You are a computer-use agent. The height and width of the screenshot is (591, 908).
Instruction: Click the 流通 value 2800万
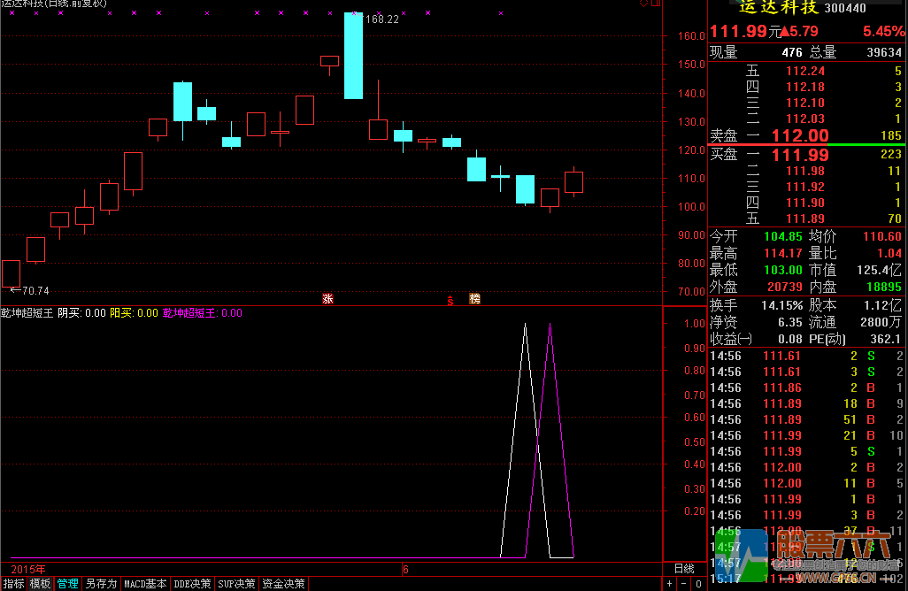[x=881, y=322]
